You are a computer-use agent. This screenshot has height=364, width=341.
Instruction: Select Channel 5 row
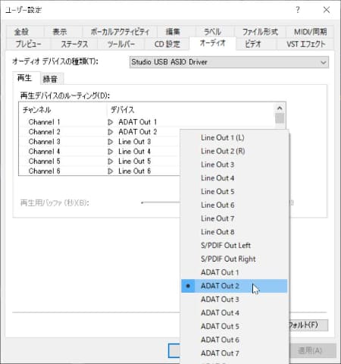pyautogui.click(x=99, y=162)
